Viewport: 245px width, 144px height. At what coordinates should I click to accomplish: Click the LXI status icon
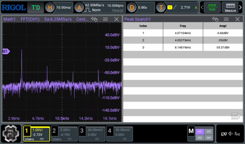(x=224, y=134)
